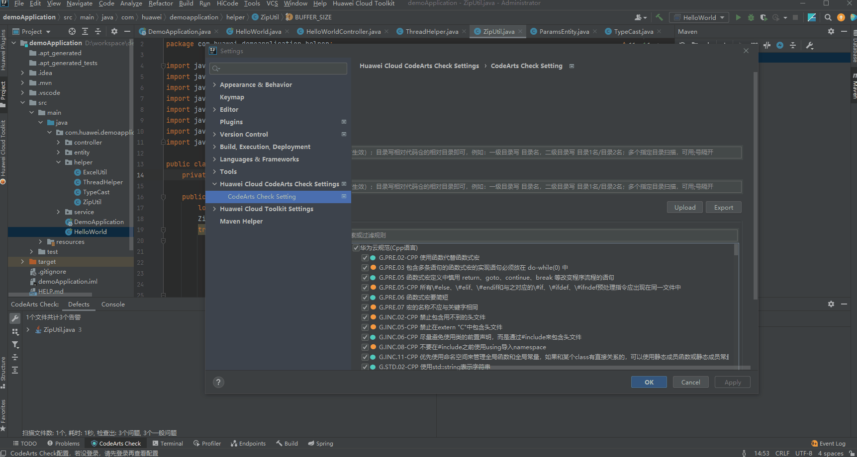
Task: Click the Export button
Action: [x=724, y=207]
